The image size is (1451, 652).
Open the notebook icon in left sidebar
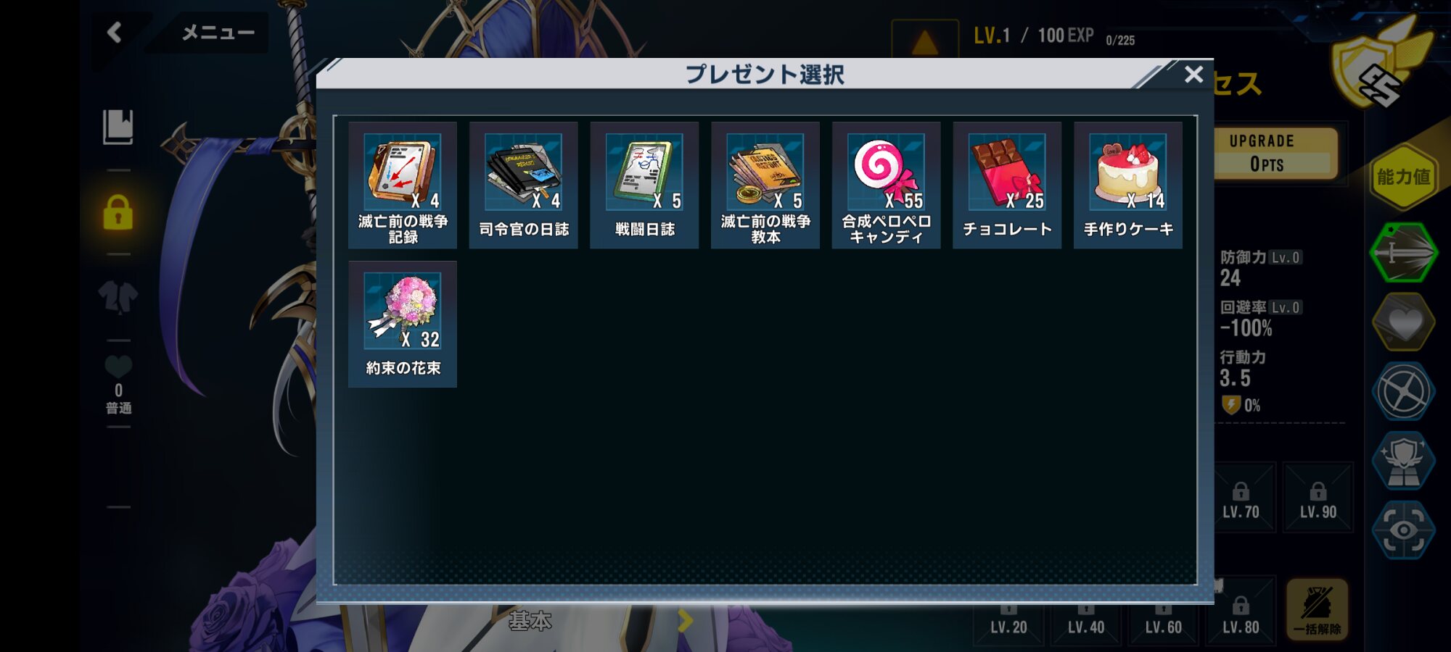click(x=118, y=127)
